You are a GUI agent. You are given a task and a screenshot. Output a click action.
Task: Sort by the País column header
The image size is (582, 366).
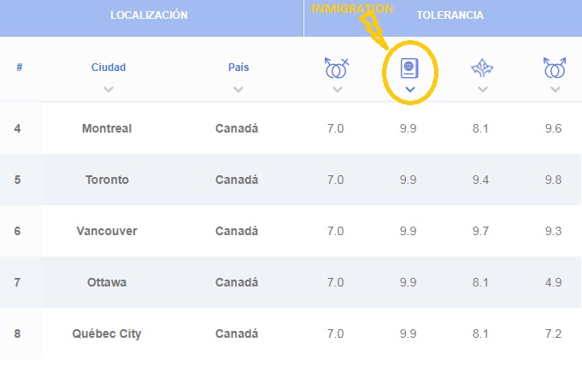(x=238, y=68)
